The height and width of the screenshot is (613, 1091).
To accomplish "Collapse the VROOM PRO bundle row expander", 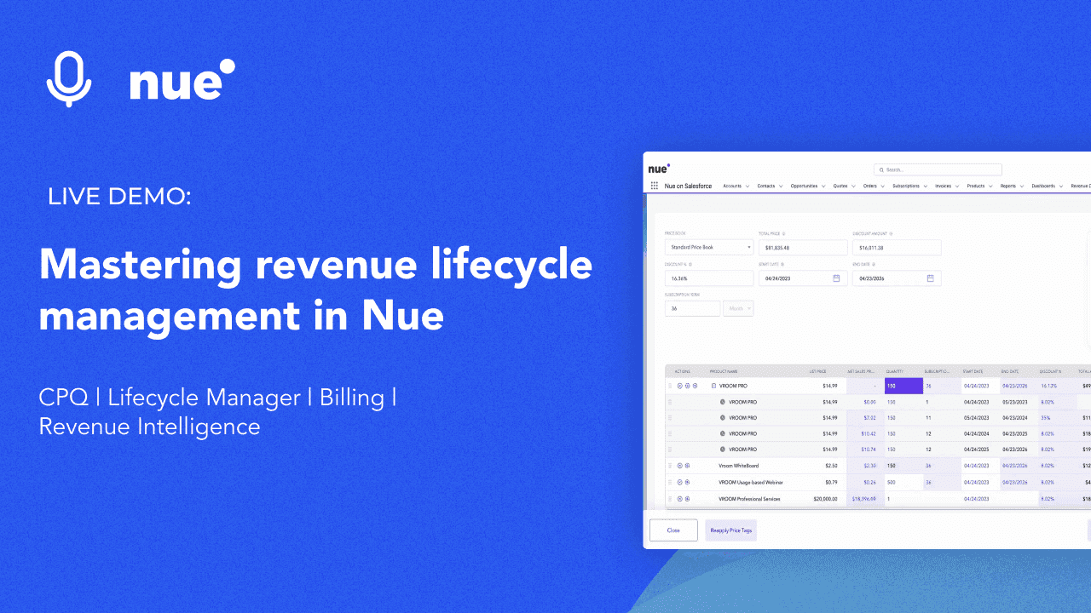I will [713, 386].
